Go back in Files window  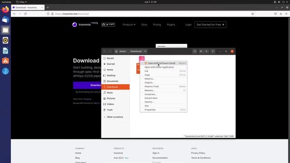tap(105, 51)
